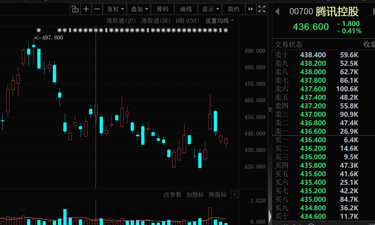Screen dimensions: 375x225
Task: Select the 买七 435.200 order row
Action: [323, 191]
